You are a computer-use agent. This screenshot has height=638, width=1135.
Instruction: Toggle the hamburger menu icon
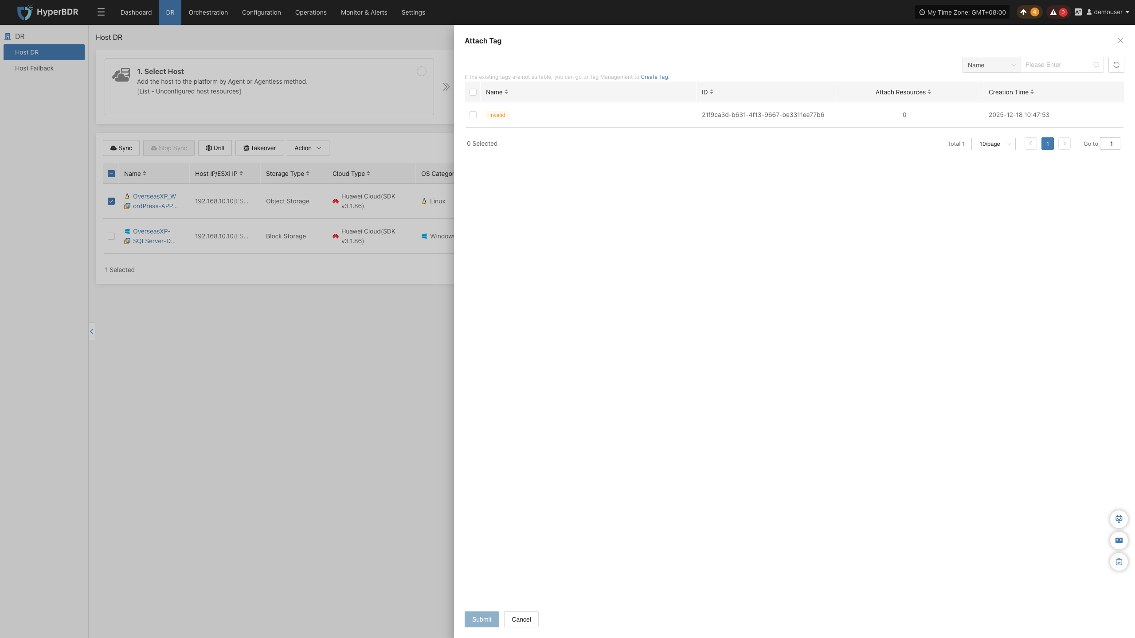(x=101, y=12)
